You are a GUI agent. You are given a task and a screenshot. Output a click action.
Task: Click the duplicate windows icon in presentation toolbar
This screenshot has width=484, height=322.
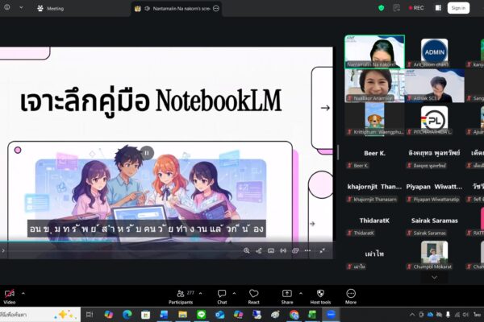(x=295, y=250)
